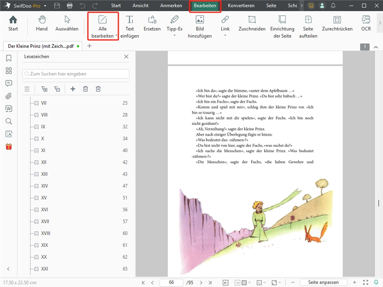
Task: Go to the first page
Action: pyautogui.click(x=143, y=282)
